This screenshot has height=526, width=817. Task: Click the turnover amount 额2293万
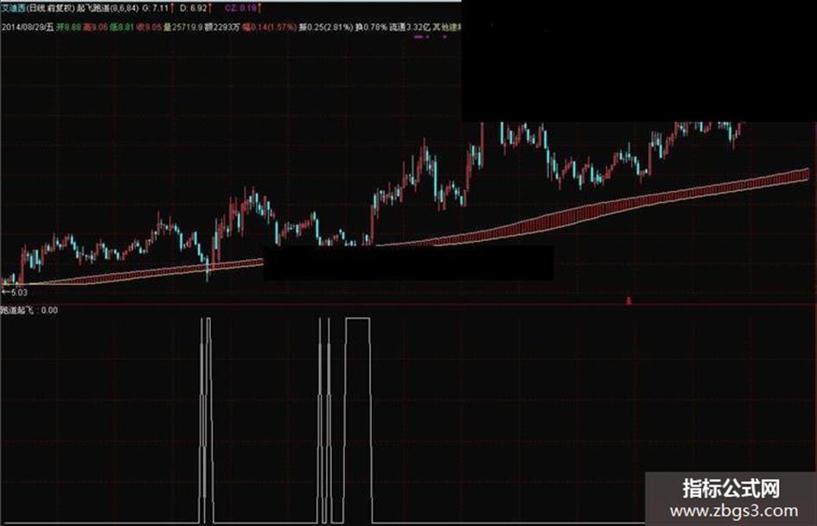point(222,27)
